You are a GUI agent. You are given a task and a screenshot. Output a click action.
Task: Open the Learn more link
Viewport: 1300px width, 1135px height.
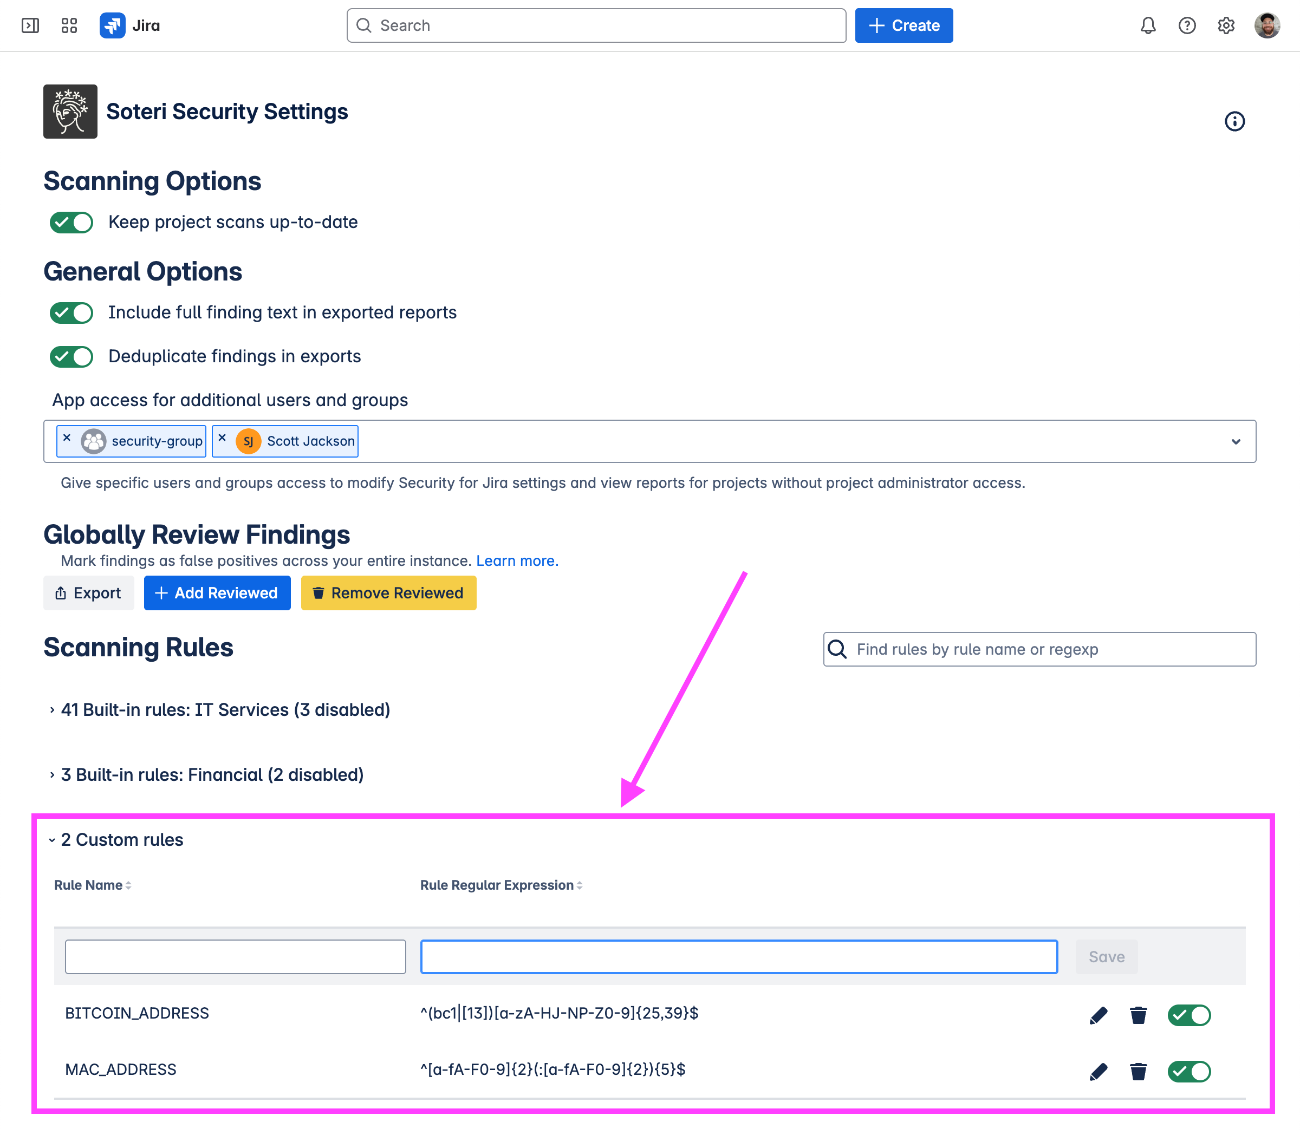(517, 560)
